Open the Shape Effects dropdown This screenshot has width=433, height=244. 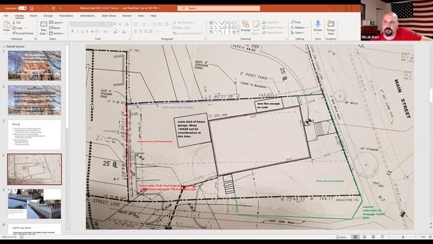273,33
